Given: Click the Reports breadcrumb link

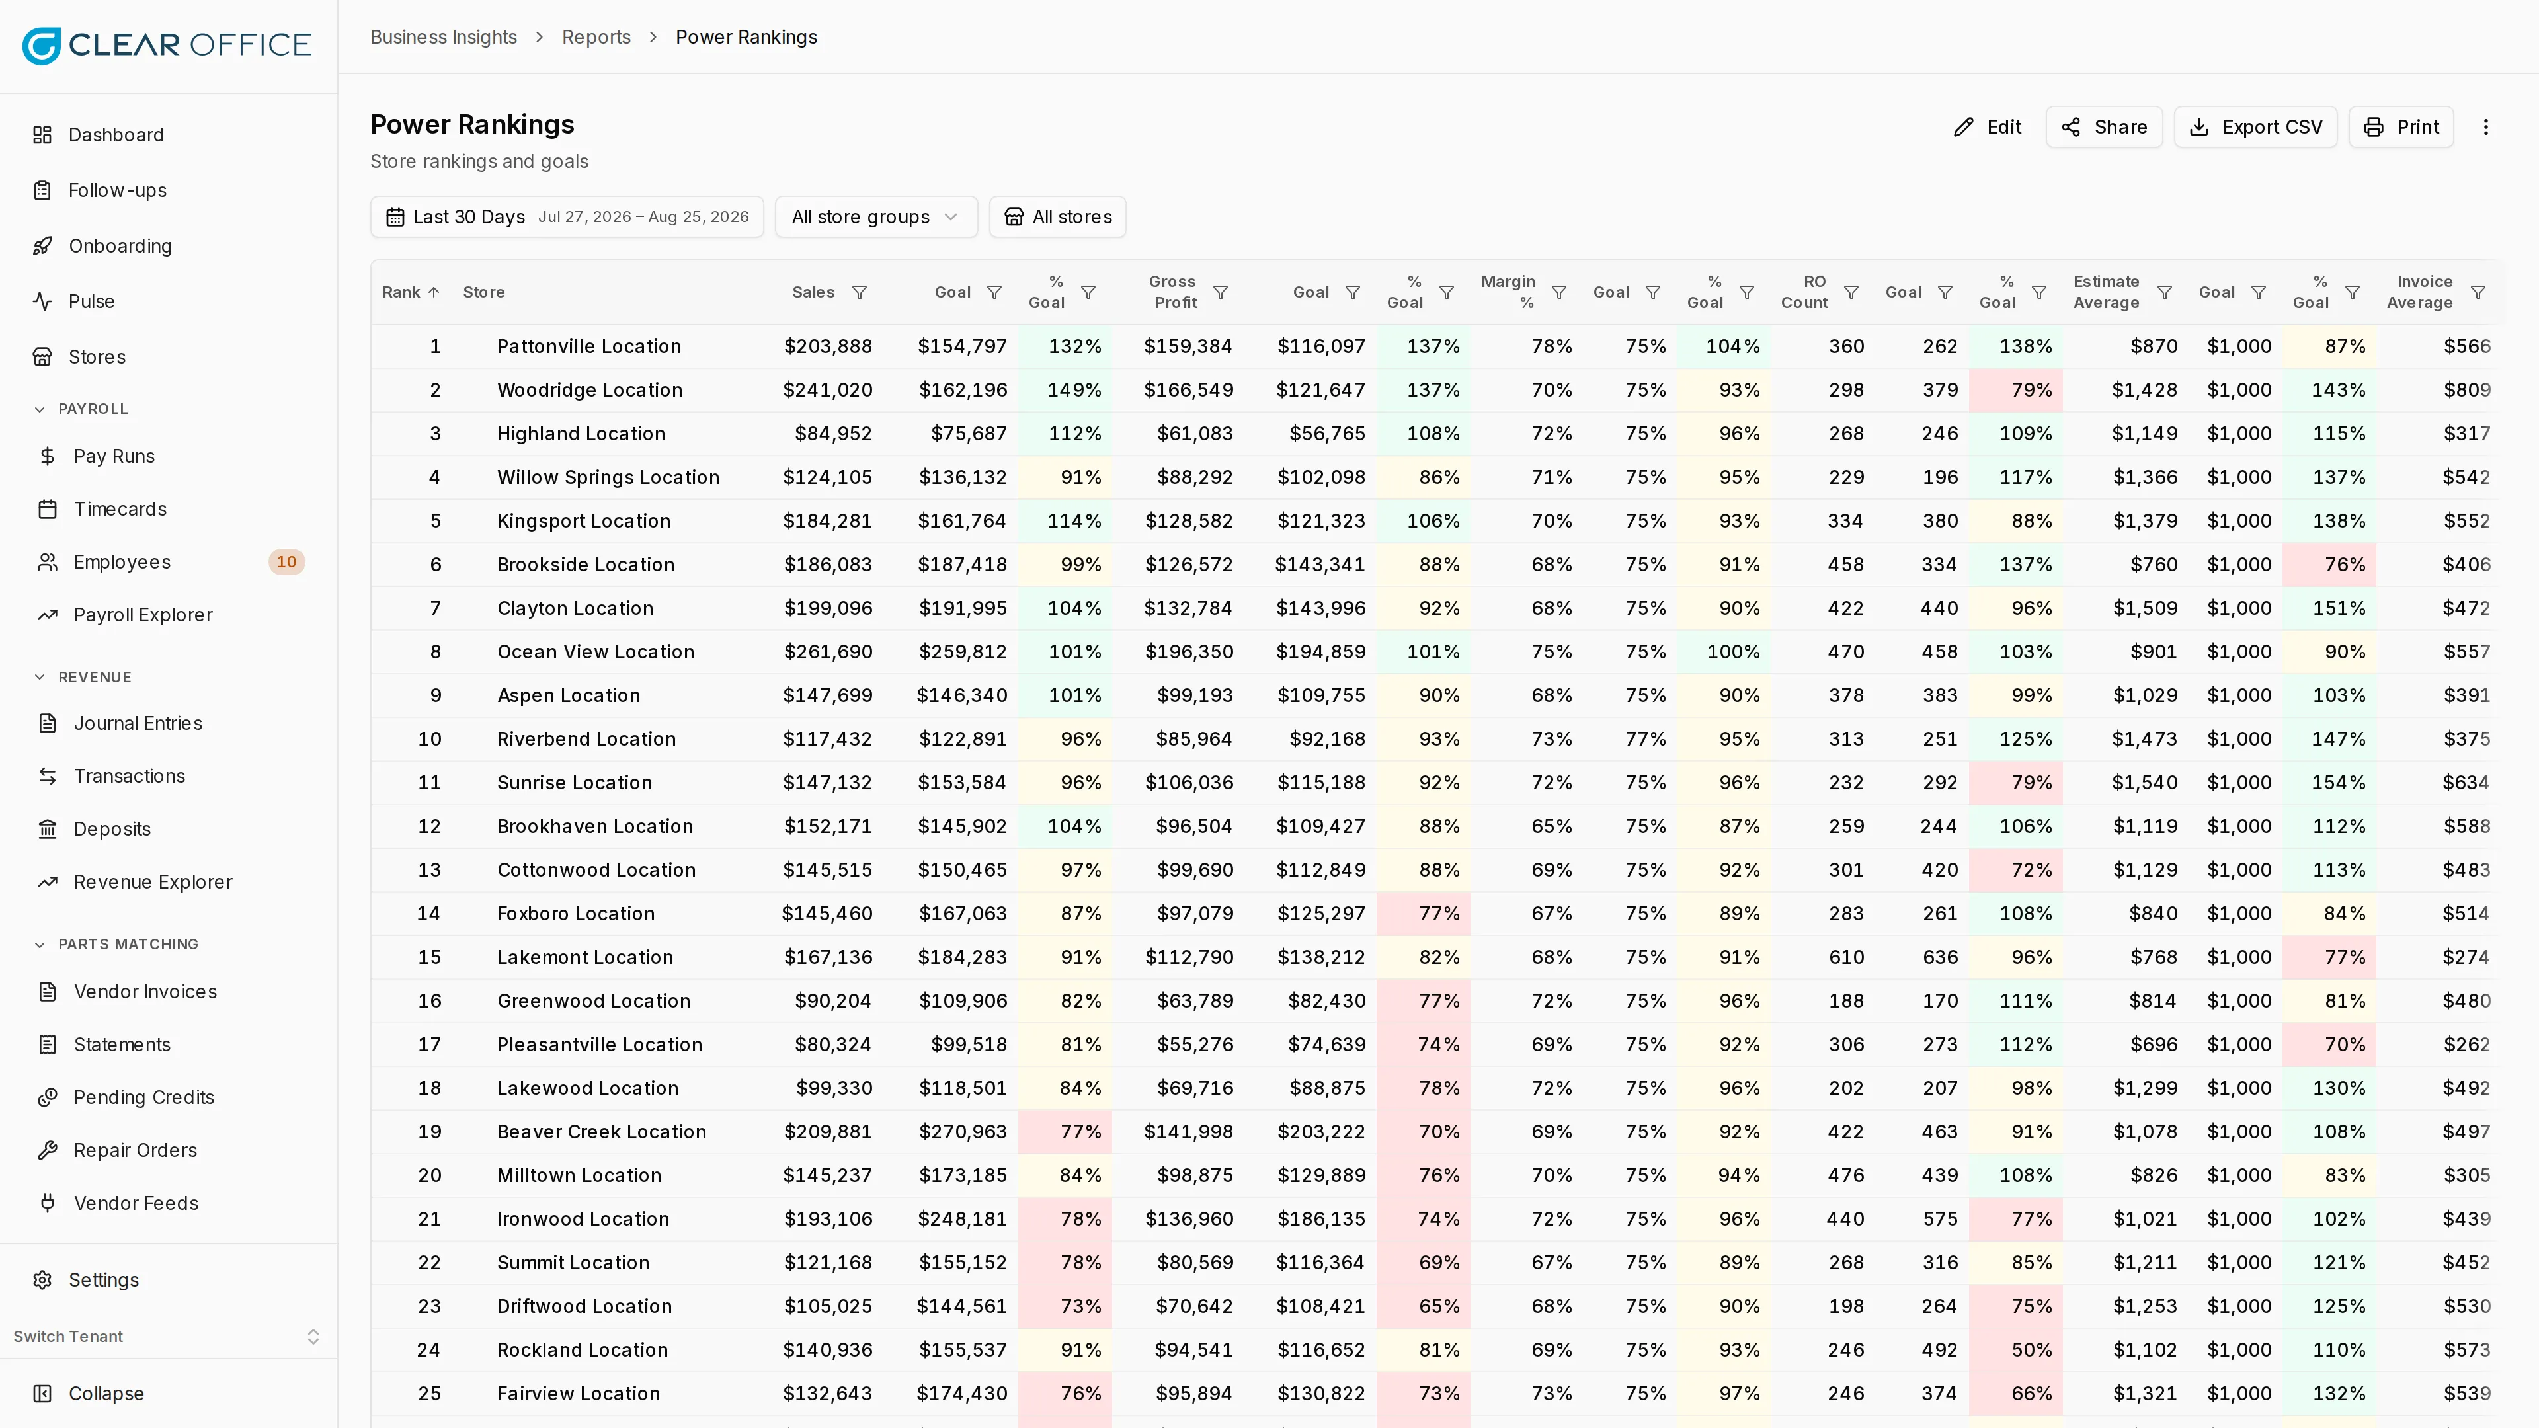Looking at the screenshot, I should coord(596,38).
